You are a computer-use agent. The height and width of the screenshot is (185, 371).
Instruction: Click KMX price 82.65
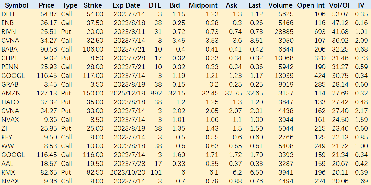click(x=49, y=172)
